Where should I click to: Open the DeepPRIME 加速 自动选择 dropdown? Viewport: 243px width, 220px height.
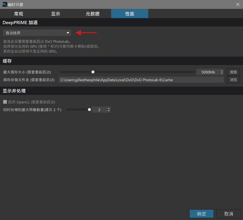pos(37,33)
